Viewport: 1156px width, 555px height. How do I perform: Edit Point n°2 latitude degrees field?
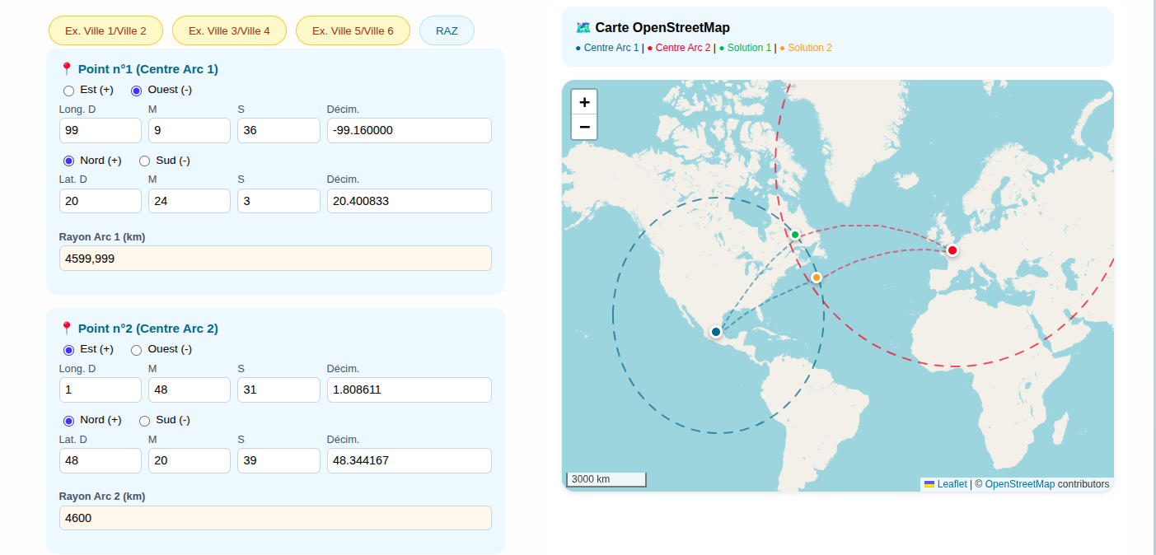[x=100, y=460]
